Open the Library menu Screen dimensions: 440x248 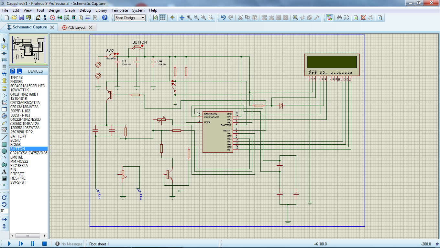point(101,10)
